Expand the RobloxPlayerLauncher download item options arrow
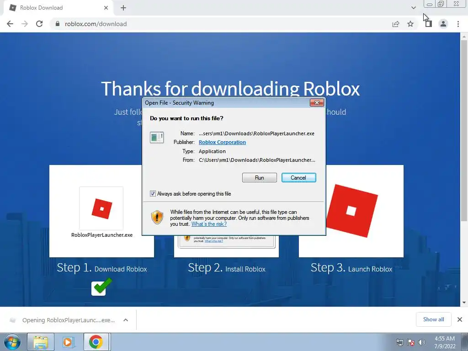The height and width of the screenshot is (351, 468). pos(126,320)
